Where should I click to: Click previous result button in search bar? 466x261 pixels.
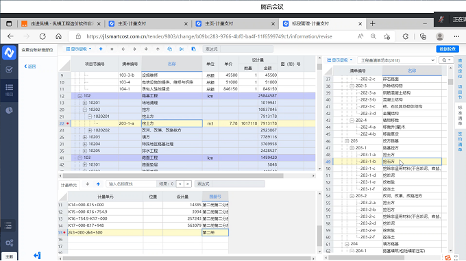point(180,184)
